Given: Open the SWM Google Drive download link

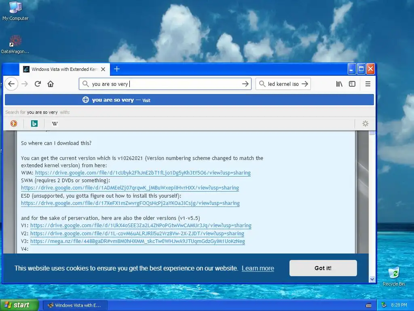Looking at the screenshot, I should 130,188.
